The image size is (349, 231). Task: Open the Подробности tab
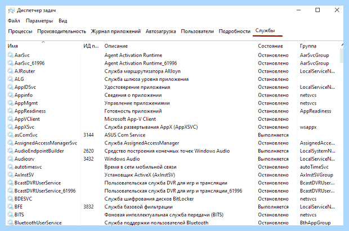[x=234, y=31]
